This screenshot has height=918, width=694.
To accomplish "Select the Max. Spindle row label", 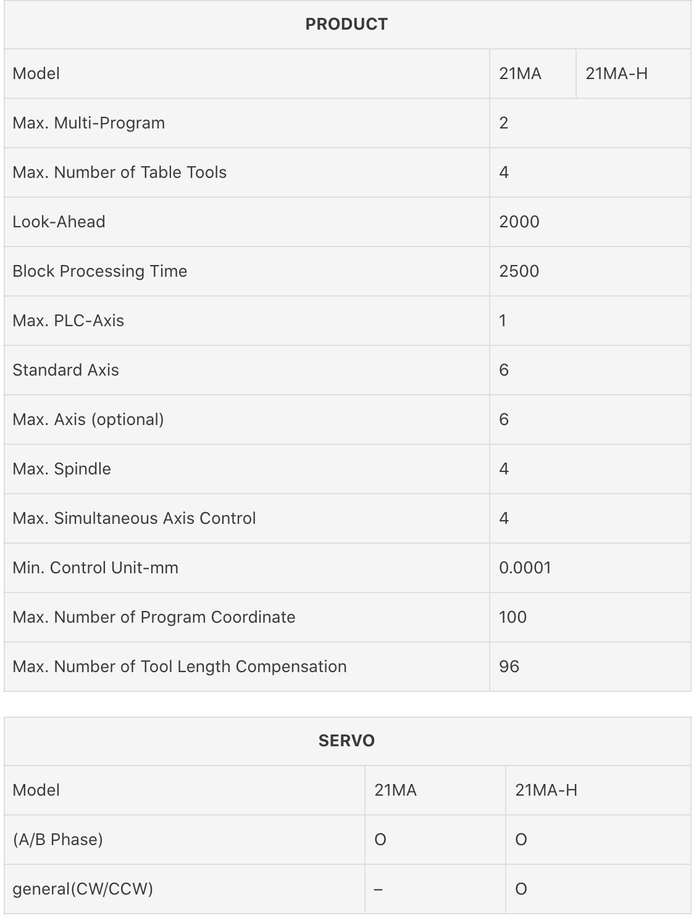I will coord(62,469).
